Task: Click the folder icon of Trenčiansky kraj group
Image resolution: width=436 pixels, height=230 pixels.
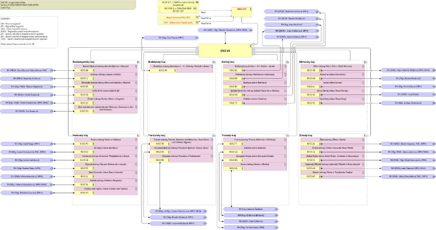Action: click(214, 135)
